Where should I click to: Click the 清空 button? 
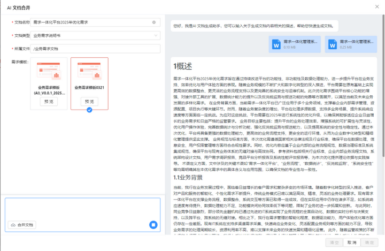point(334,242)
